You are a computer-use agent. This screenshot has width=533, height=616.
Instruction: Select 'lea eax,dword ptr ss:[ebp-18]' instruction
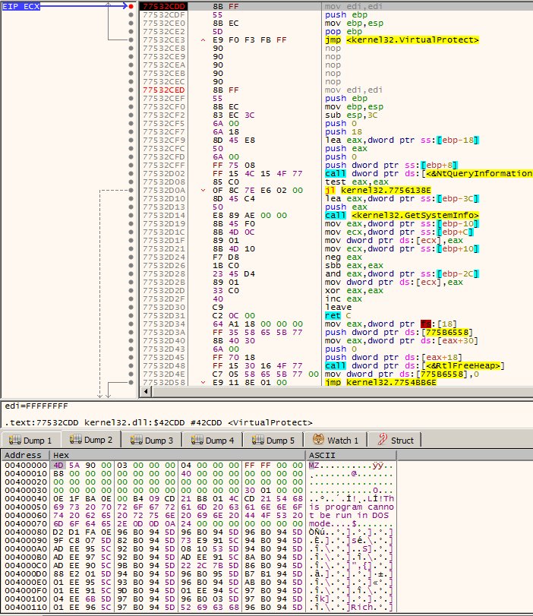402,141
